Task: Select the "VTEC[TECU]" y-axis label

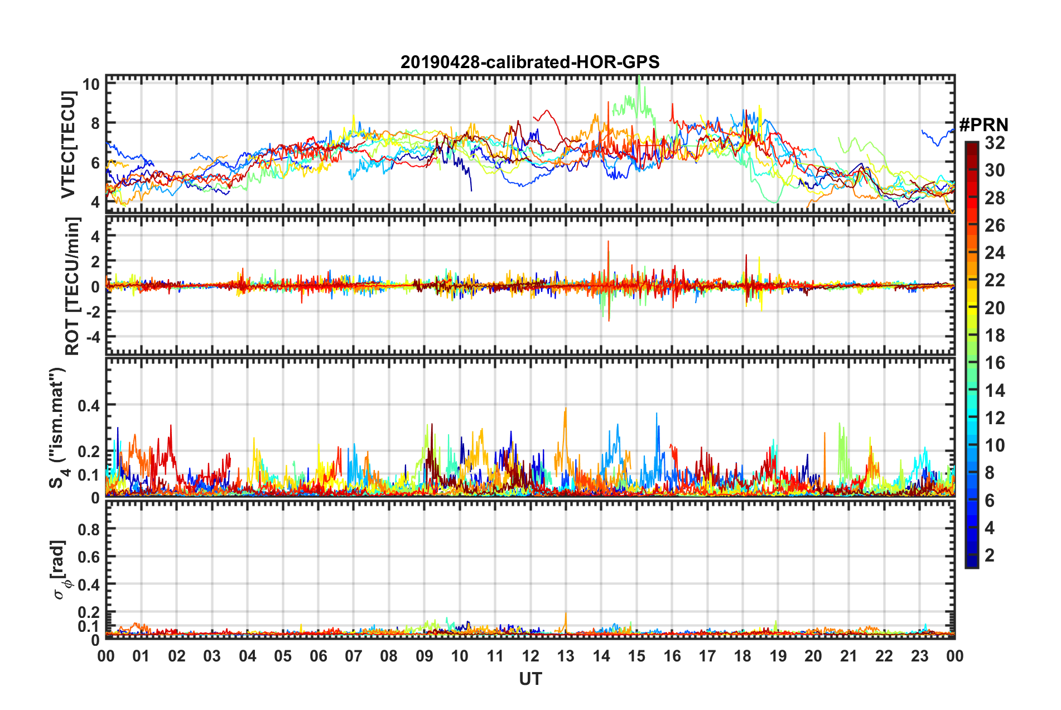Action: [68, 145]
